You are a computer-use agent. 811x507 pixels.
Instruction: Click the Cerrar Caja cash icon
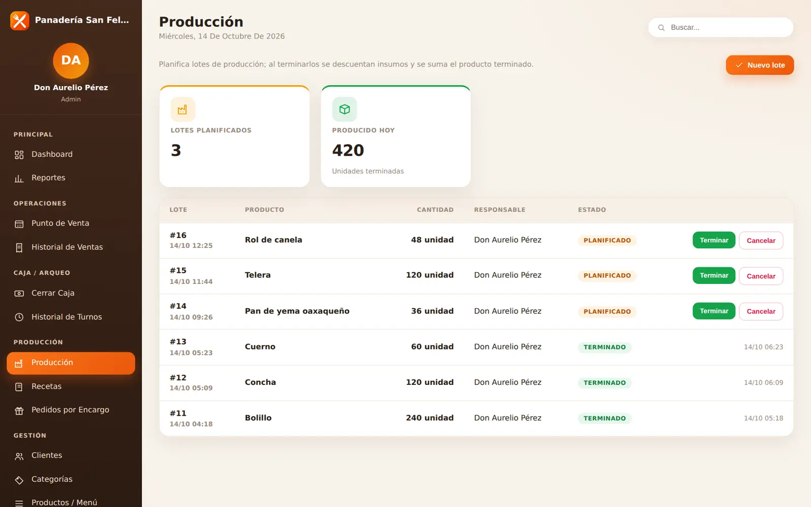tap(19, 294)
